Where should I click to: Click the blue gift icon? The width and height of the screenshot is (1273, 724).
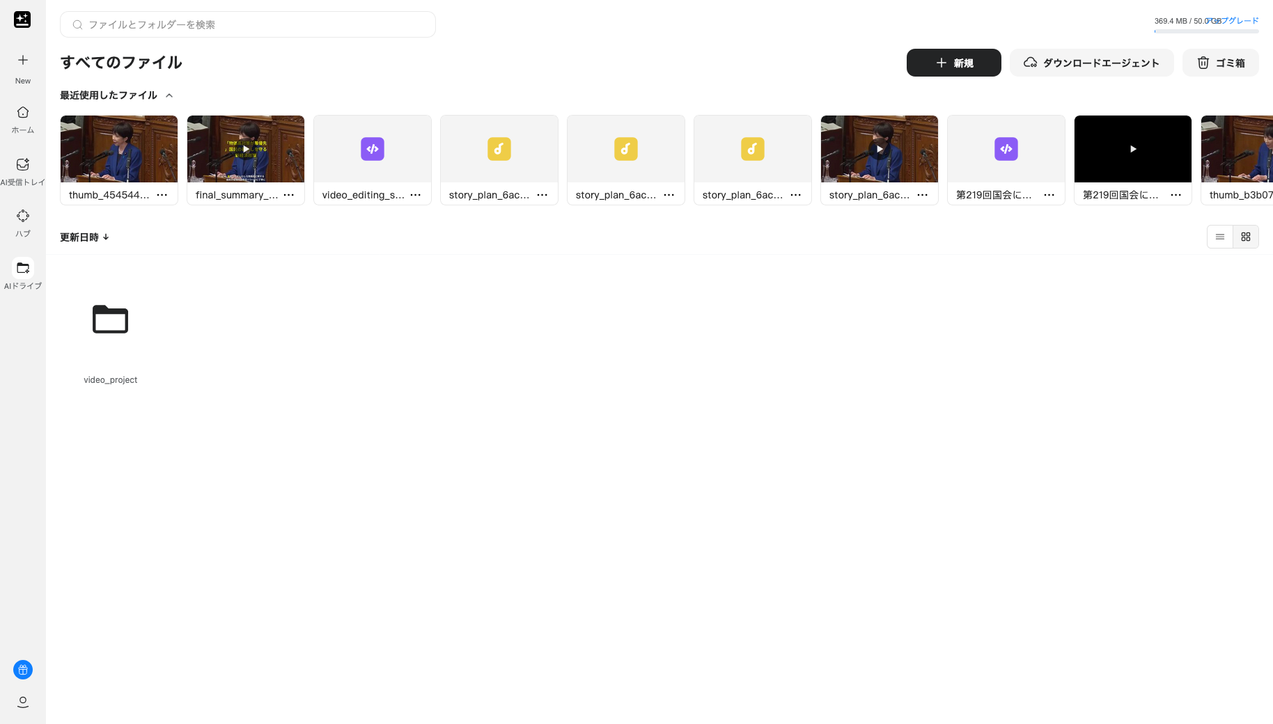23,670
